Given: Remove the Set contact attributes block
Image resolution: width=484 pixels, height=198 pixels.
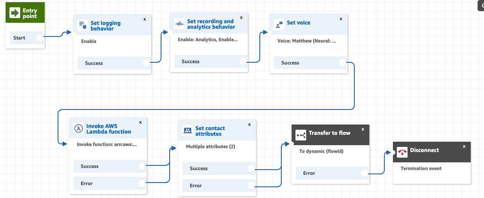Looking at the screenshot, I should 250,125.
